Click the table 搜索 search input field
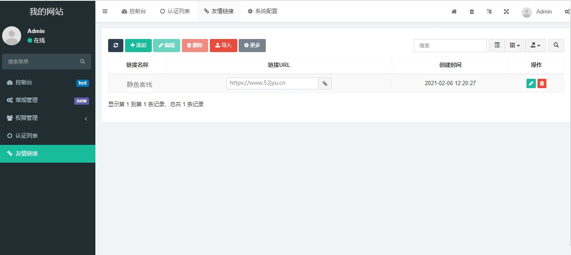 pyautogui.click(x=450, y=45)
